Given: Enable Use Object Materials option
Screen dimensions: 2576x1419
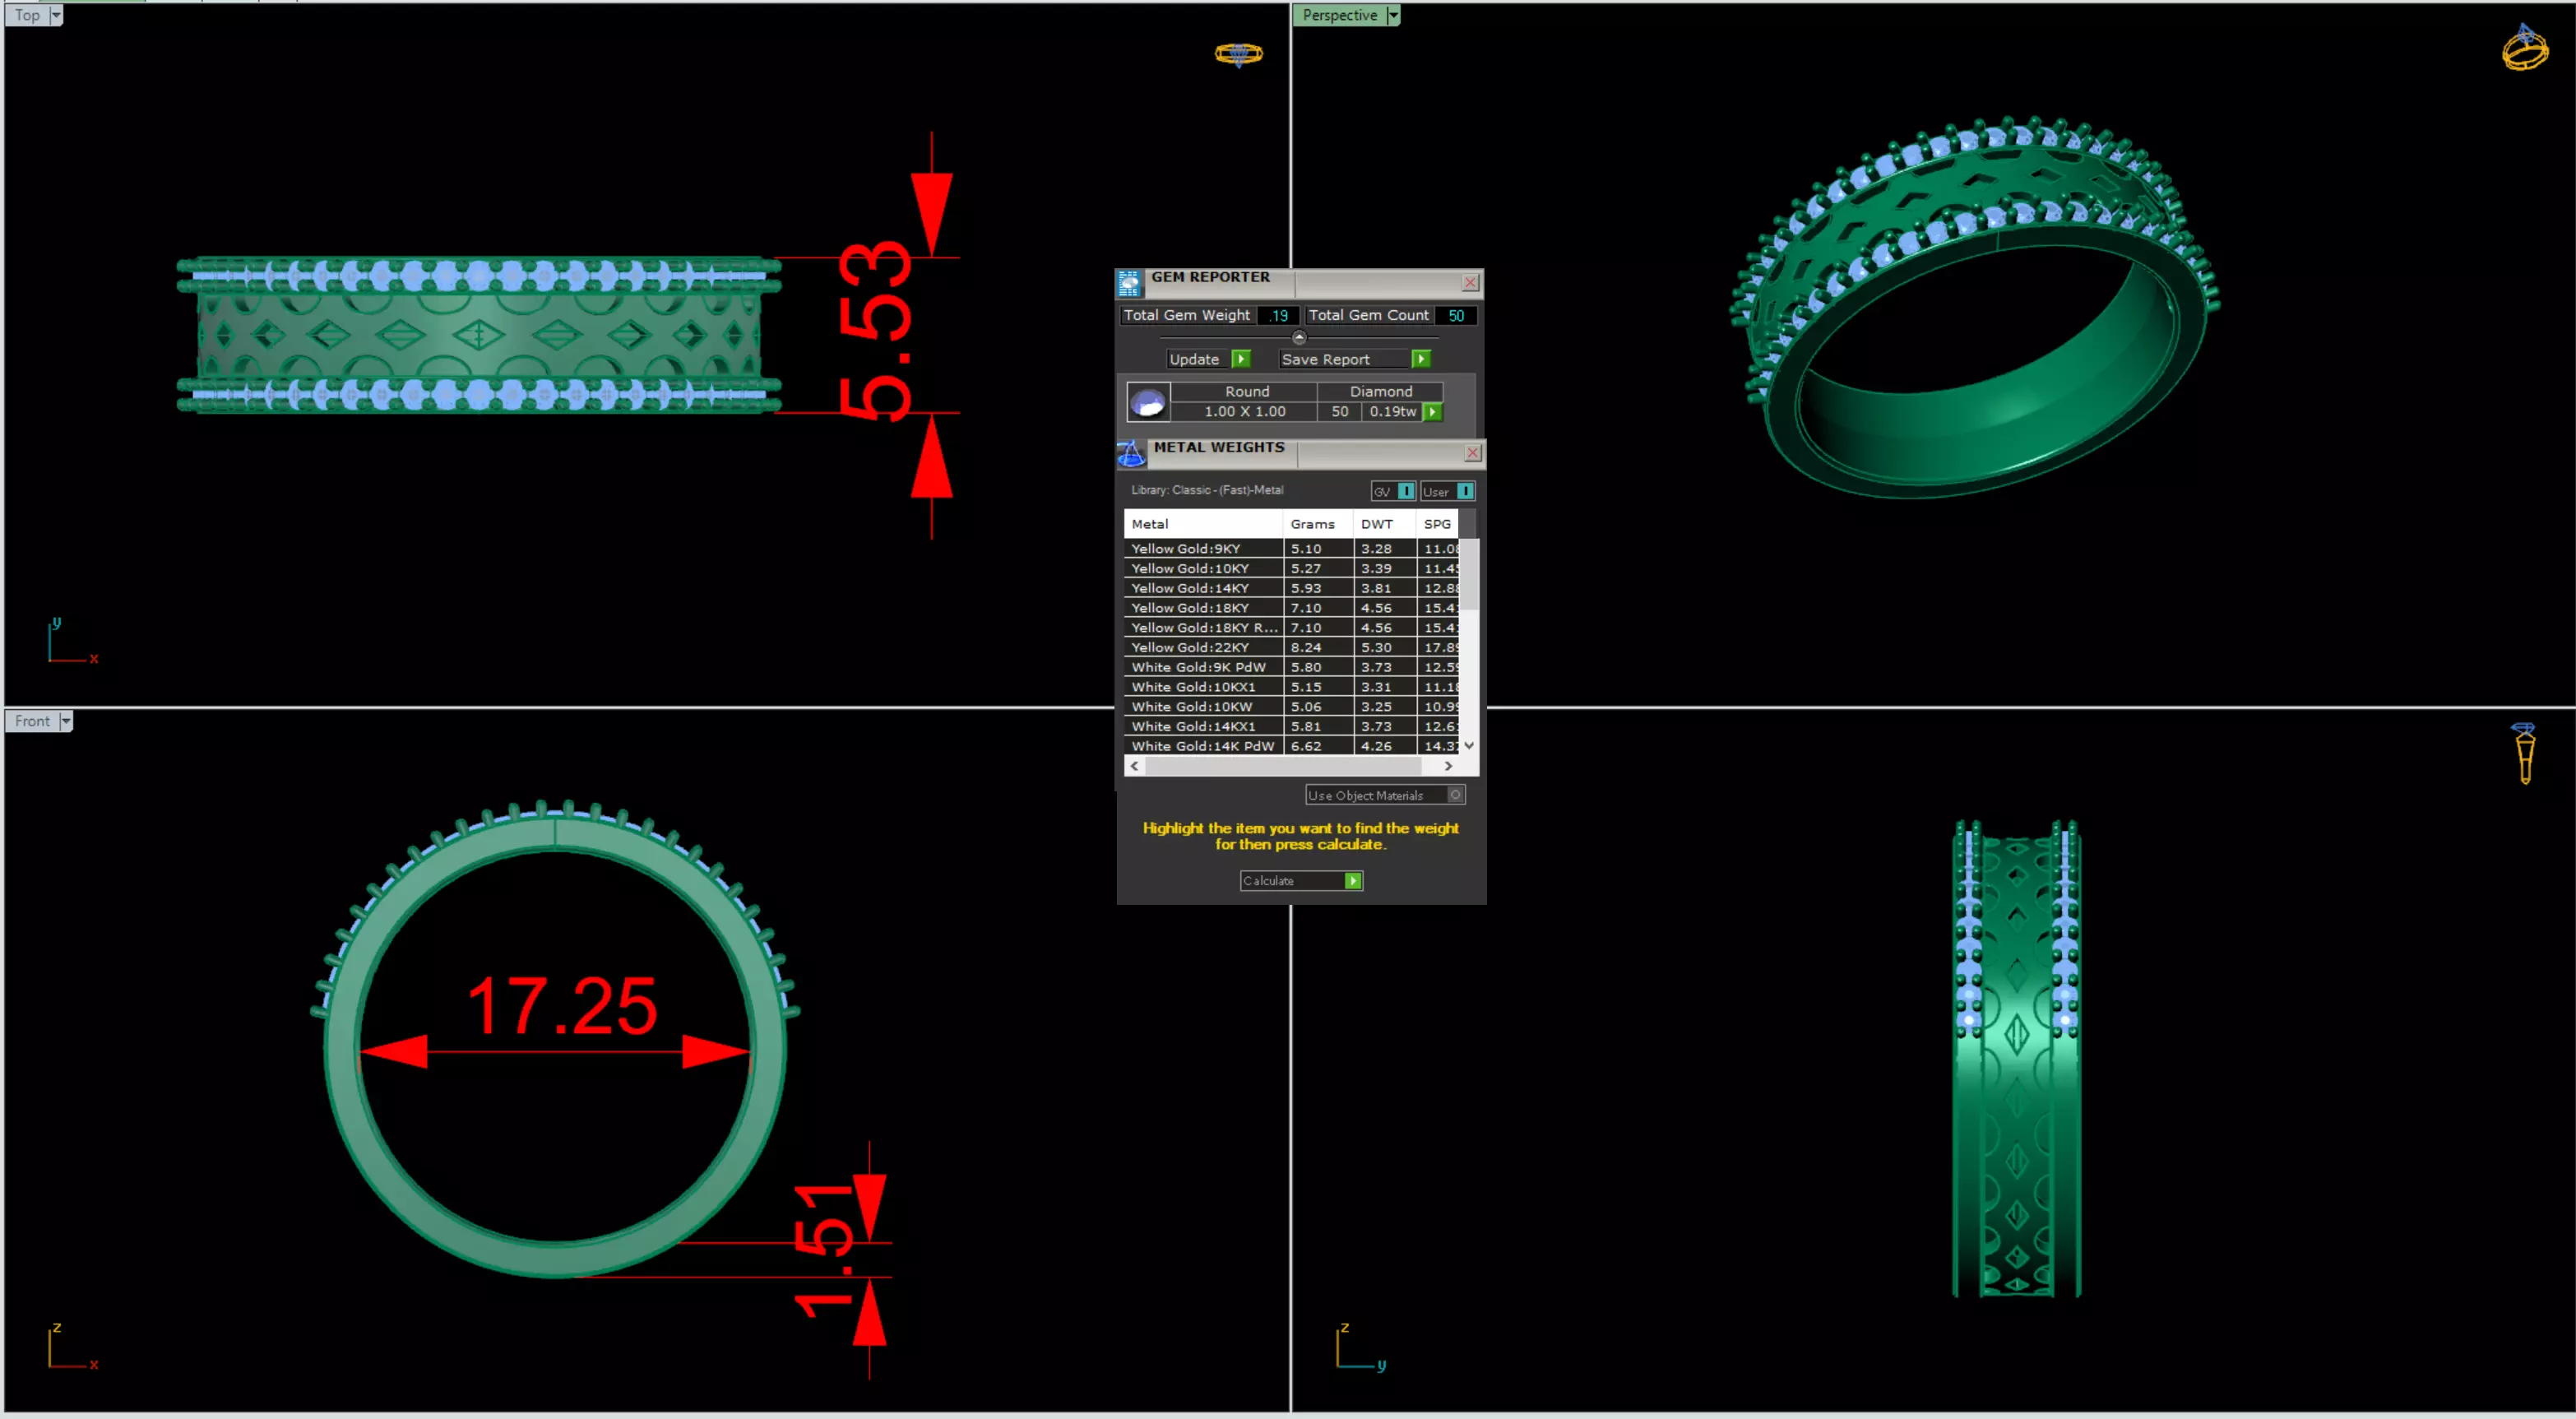Looking at the screenshot, I should tap(1456, 795).
